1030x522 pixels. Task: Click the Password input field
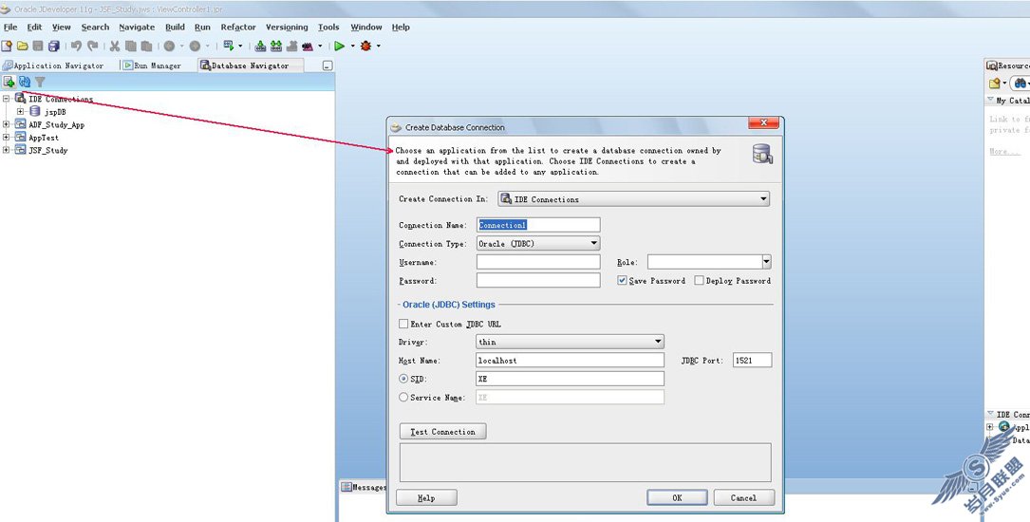pyautogui.click(x=538, y=280)
